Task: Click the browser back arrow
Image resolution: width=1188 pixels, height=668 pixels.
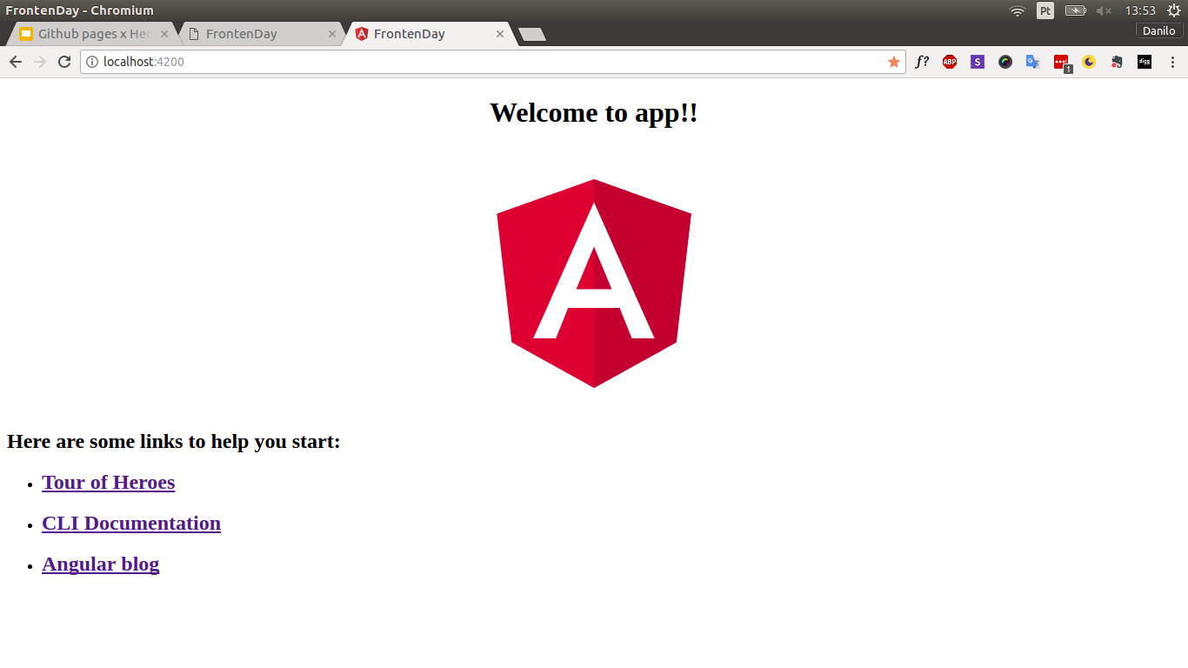Action: pos(16,62)
